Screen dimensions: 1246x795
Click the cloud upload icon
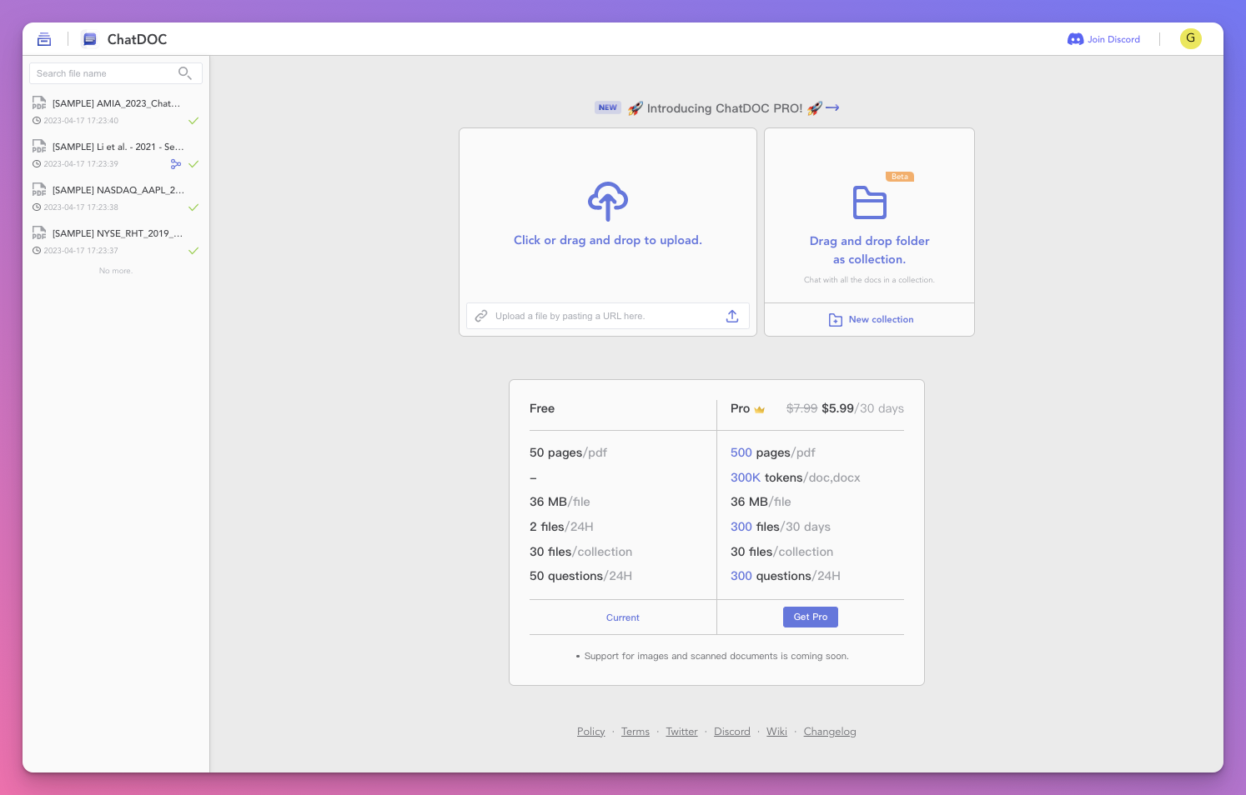[x=607, y=201]
